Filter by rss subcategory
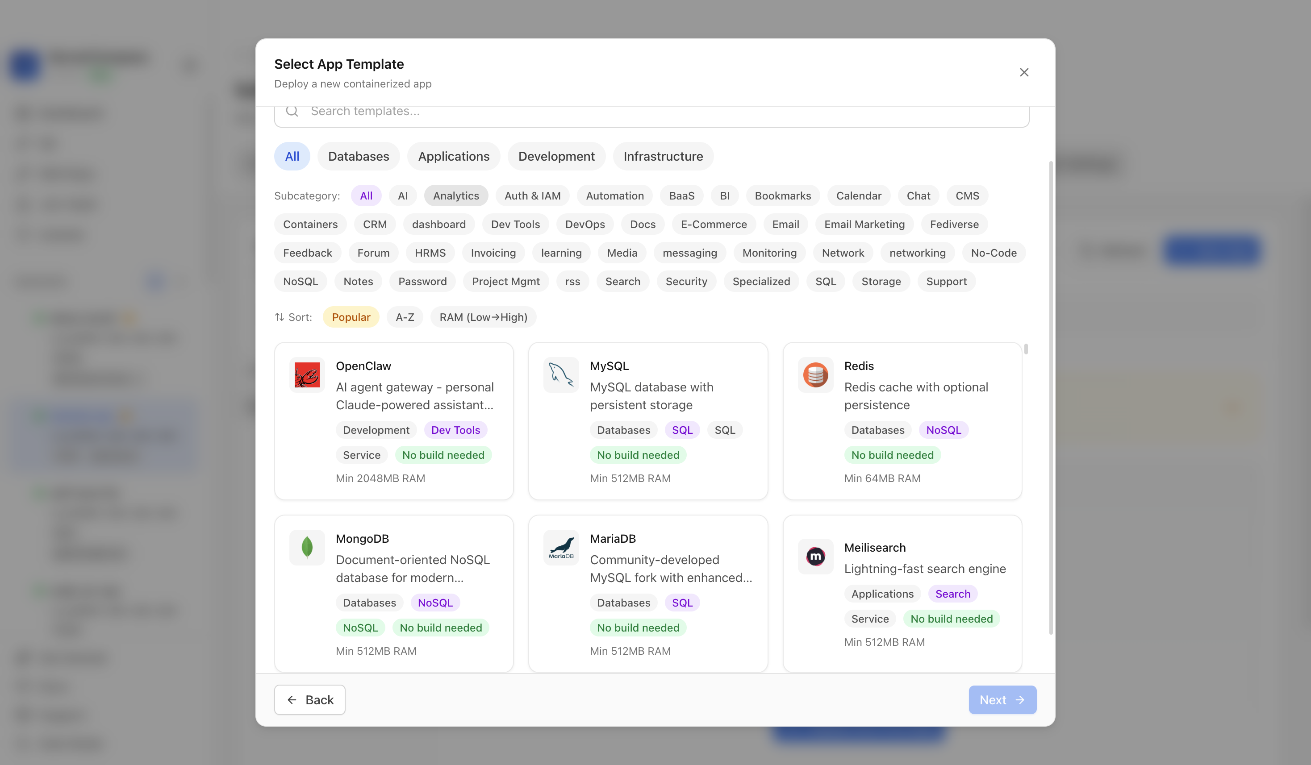1311x765 pixels. point(572,281)
